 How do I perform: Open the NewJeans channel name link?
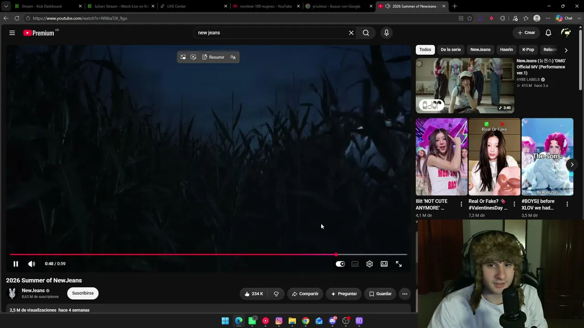33,291
